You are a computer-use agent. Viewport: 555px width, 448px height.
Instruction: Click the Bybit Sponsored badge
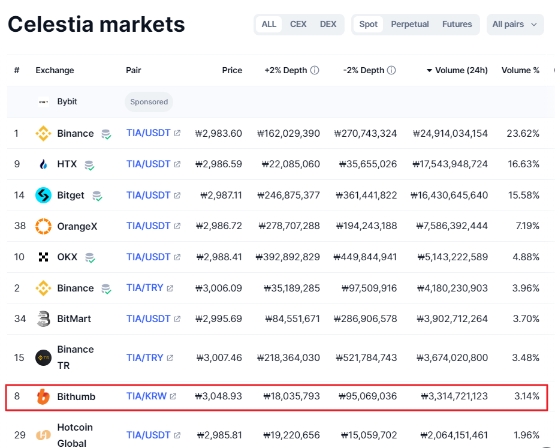pos(149,102)
